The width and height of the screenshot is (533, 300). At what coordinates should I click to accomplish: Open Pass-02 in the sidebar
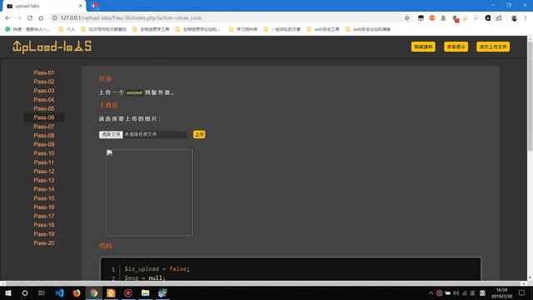[44, 82]
